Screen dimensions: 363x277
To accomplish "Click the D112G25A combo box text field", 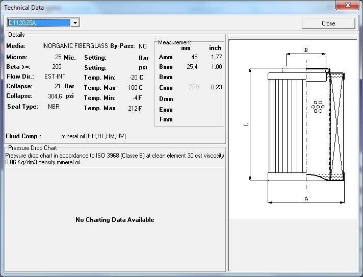I will (38, 23).
